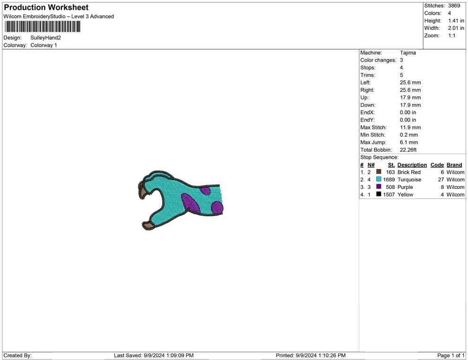Viewport: 468px width, 360px height.
Task: Click the Turquoise description text
Action: click(409, 180)
